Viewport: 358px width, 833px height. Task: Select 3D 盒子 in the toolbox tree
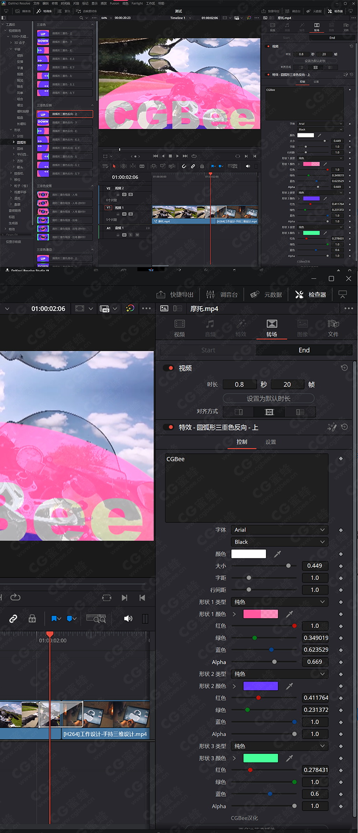[x=20, y=42]
